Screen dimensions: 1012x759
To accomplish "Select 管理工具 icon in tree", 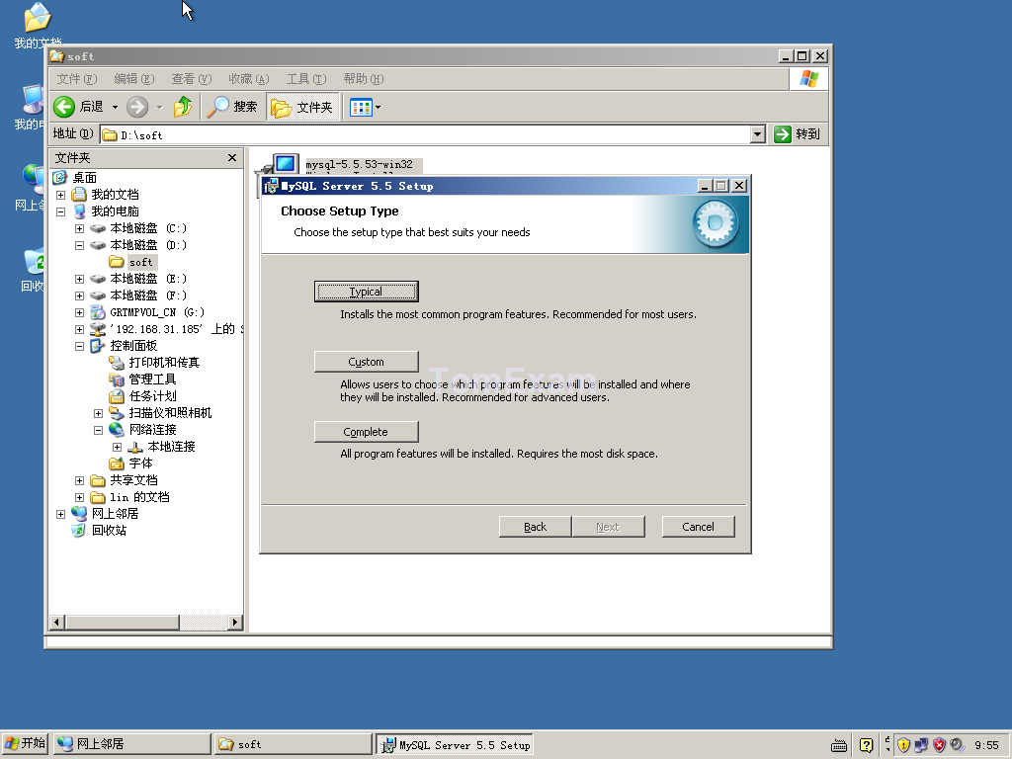I will click(117, 379).
